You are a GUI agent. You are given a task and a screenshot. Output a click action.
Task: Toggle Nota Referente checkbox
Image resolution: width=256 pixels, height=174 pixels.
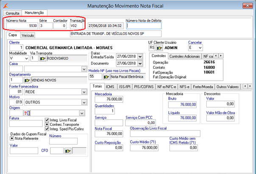[x=12, y=139]
